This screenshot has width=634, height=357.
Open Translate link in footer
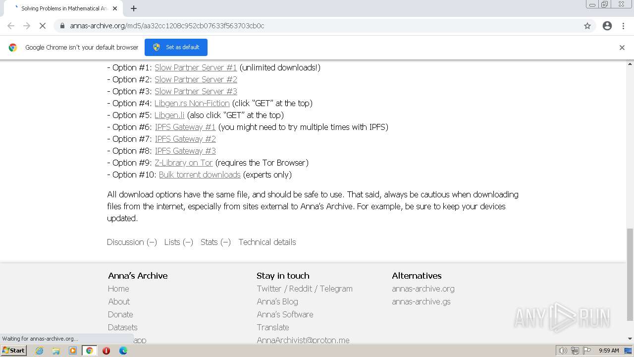[x=273, y=327]
